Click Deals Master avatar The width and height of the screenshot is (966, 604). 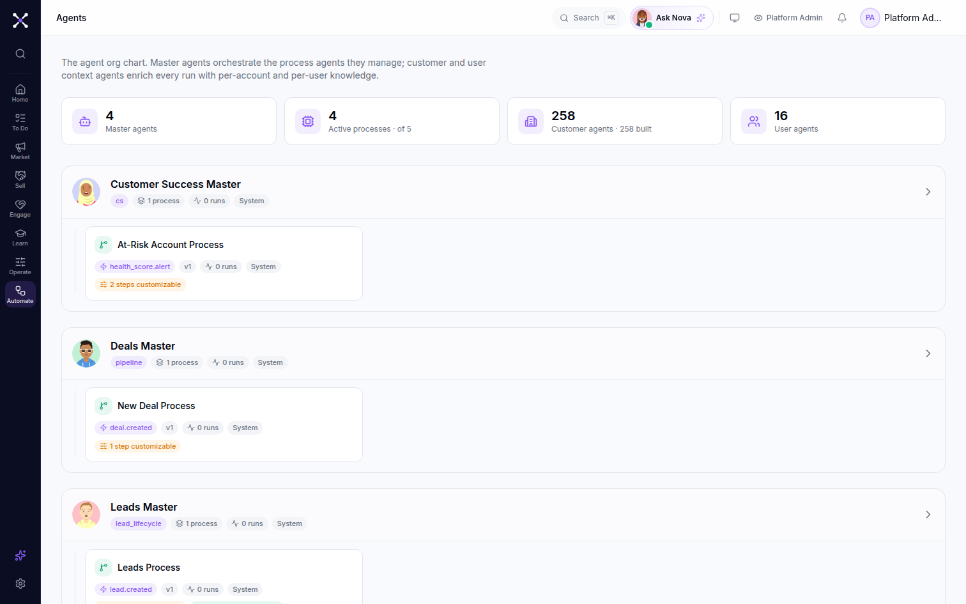tap(86, 353)
